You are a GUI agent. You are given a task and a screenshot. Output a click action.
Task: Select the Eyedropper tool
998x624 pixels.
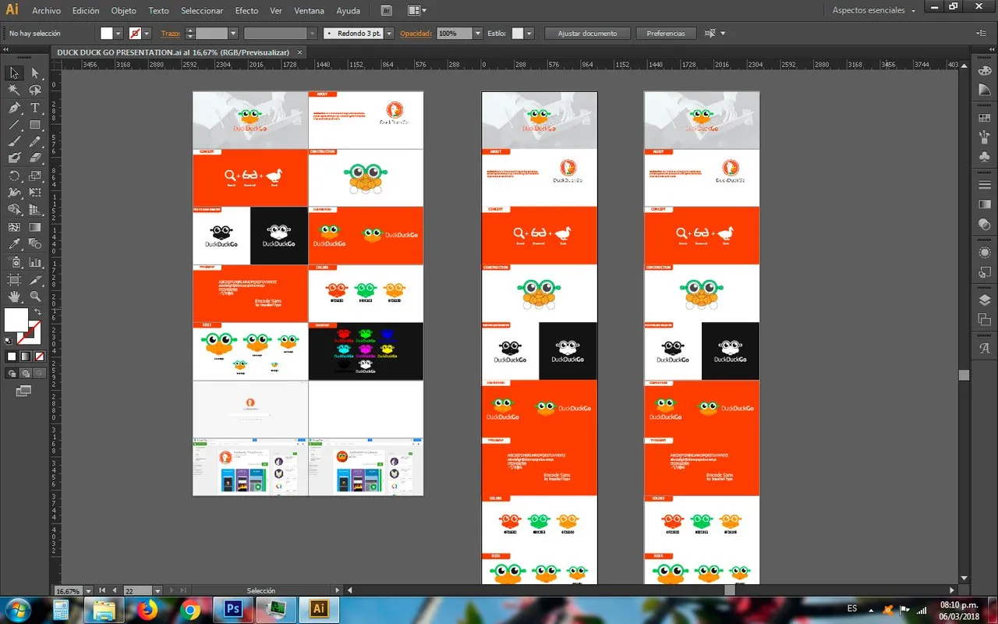pos(14,244)
